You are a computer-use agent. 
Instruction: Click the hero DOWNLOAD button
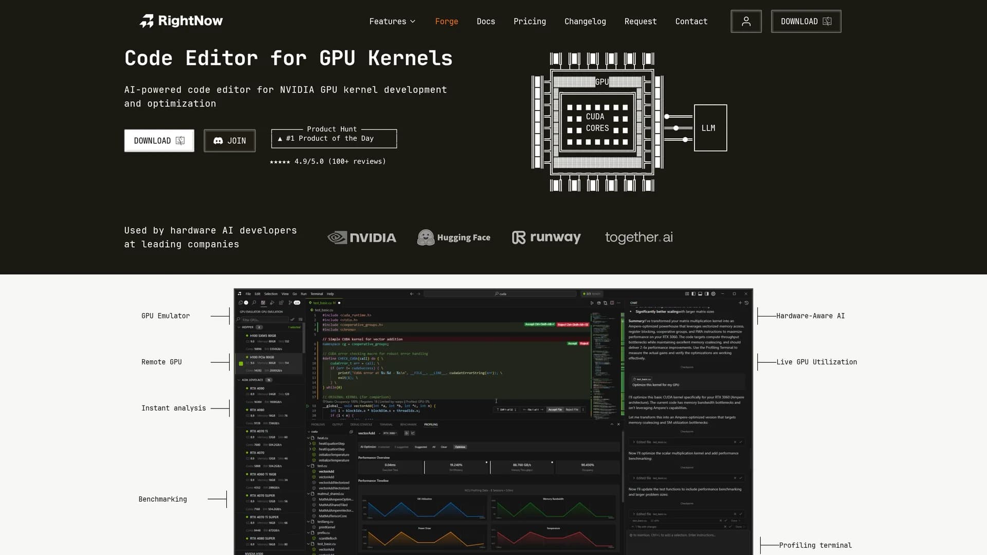159,141
